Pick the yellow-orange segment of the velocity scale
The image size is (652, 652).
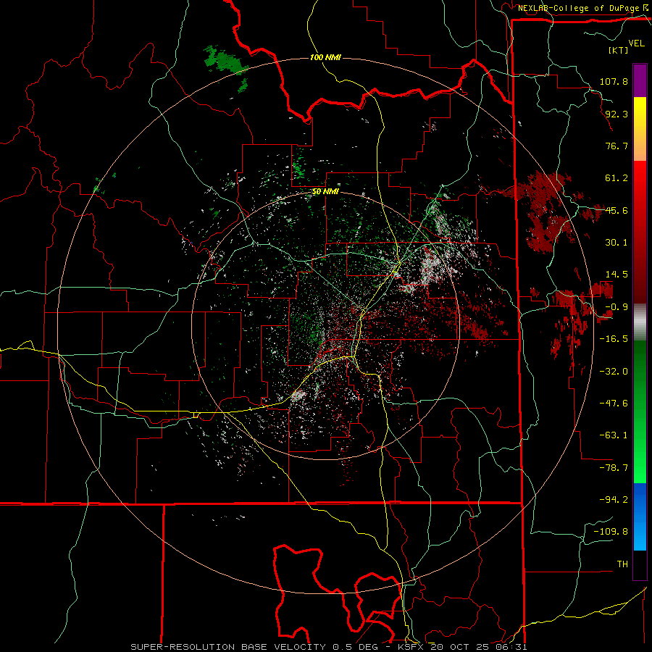(x=640, y=129)
